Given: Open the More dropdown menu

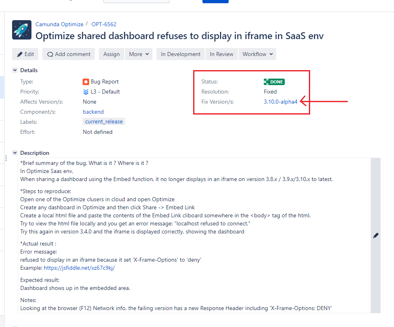Looking at the screenshot, I should pos(139,54).
